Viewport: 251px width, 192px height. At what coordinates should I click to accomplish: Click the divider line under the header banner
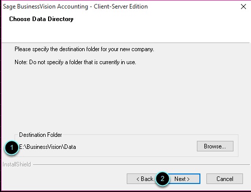pyautogui.click(x=126, y=43)
